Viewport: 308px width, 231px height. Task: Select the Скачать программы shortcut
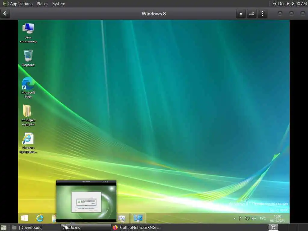pyautogui.click(x=28, y=143)
